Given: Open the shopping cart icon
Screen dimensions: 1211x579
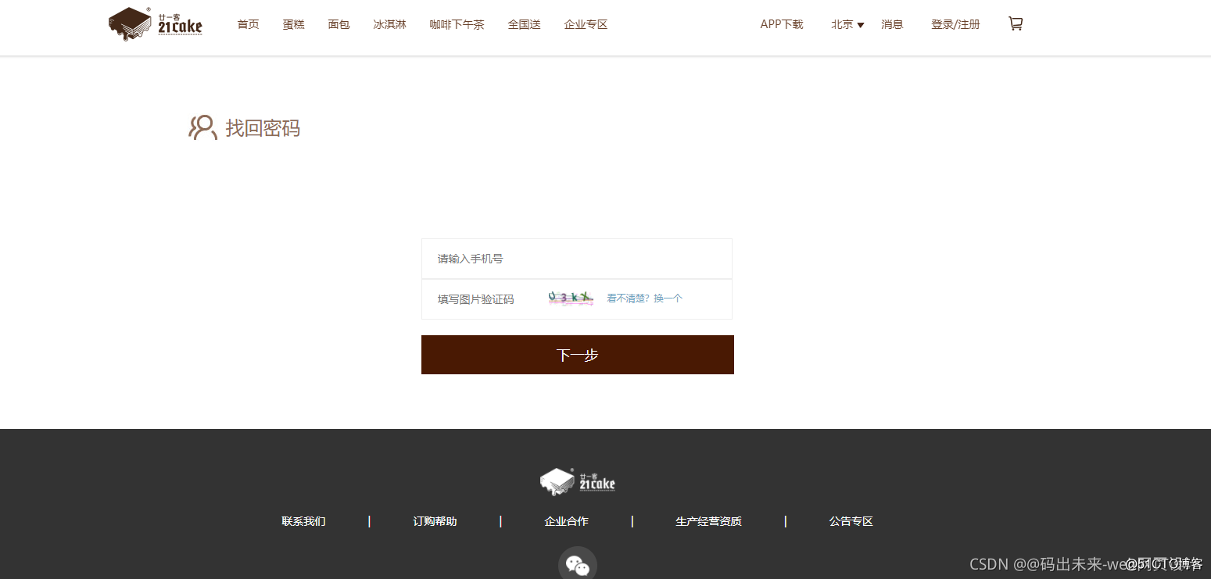Looking at the screenshot, I should [x=1016, y=24].
